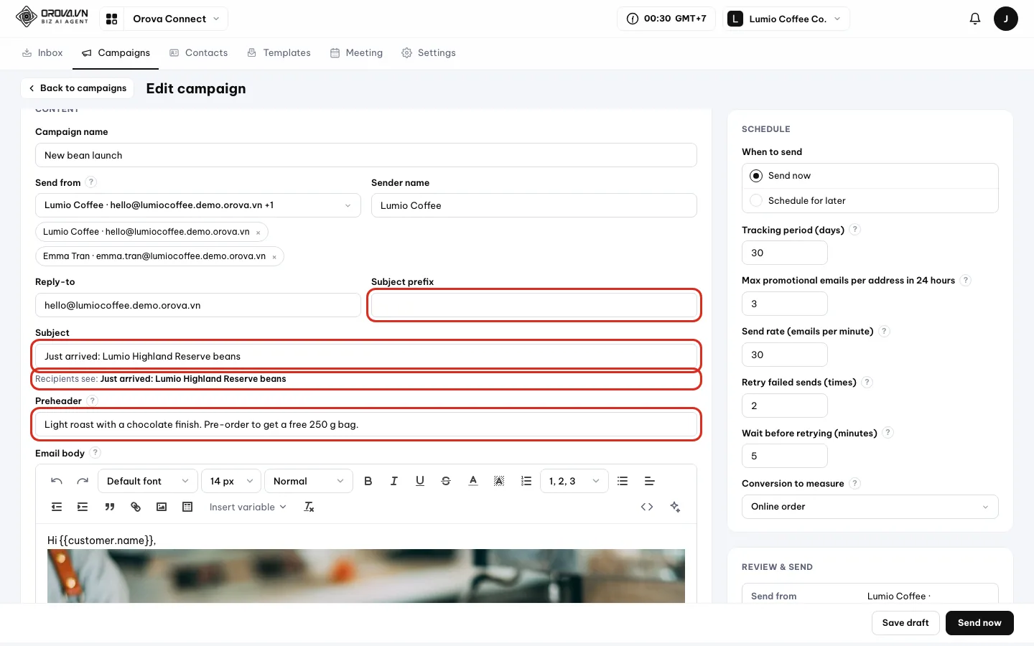Open the Templates tab

(279, 53)
